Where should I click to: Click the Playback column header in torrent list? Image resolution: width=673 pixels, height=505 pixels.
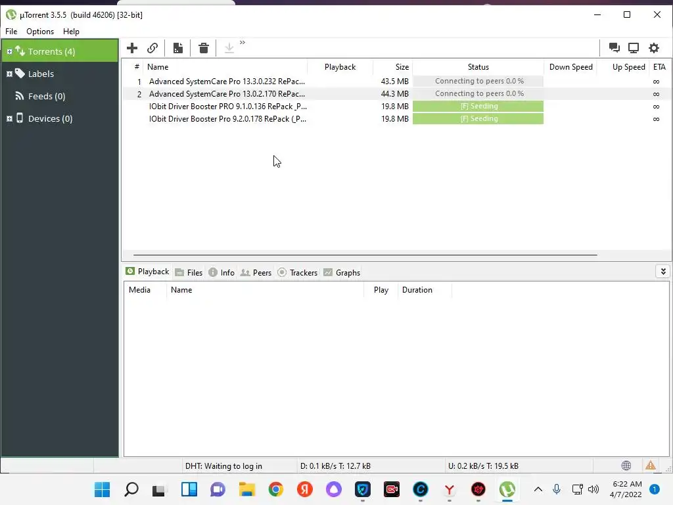(x=340, y=67)
